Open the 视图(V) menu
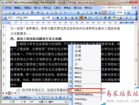 click(x=28, y=8)
